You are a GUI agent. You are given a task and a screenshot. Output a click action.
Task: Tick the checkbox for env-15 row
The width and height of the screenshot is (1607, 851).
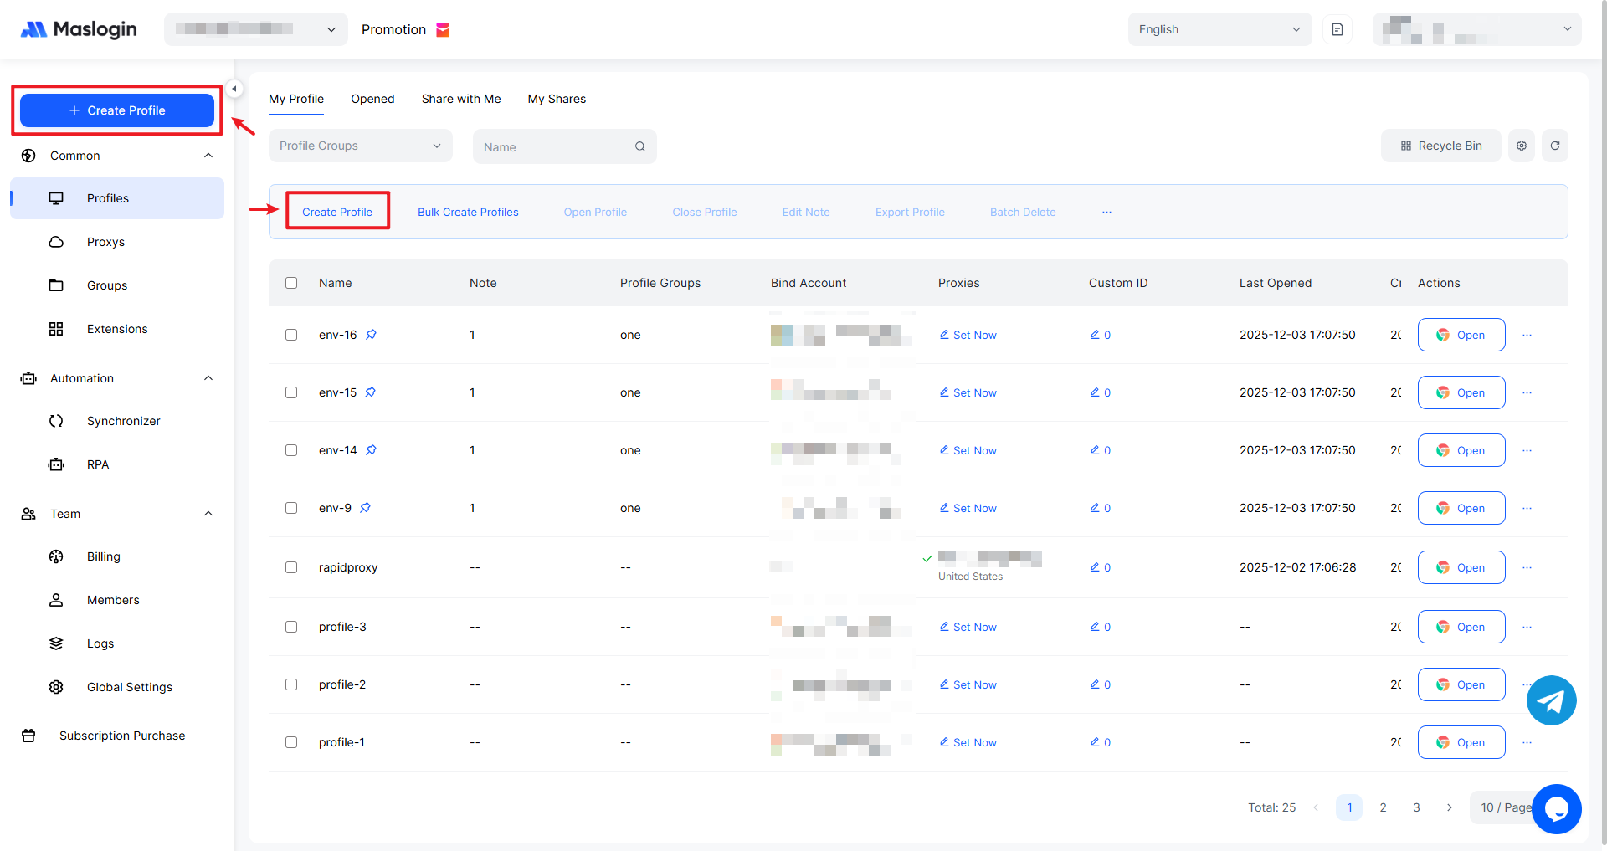[x=291, y=392]
